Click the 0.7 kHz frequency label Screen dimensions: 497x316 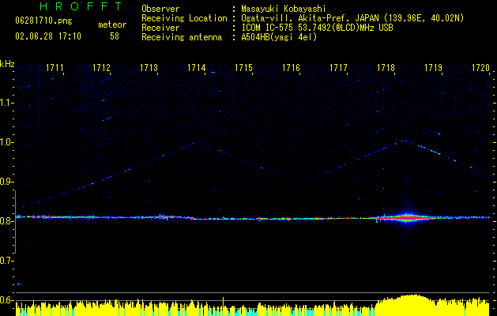6,261
